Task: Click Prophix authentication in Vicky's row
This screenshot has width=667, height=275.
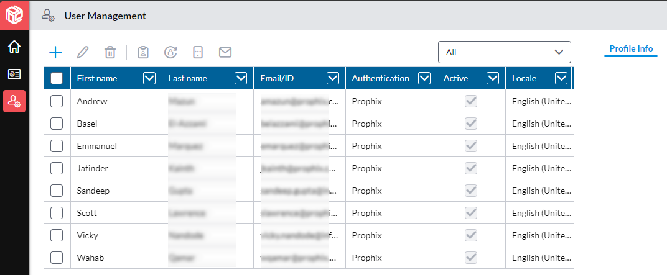Action: pyautogui.click(x=367, y=235)
